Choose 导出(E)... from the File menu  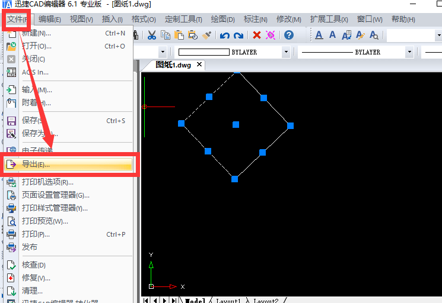[68, 165]
